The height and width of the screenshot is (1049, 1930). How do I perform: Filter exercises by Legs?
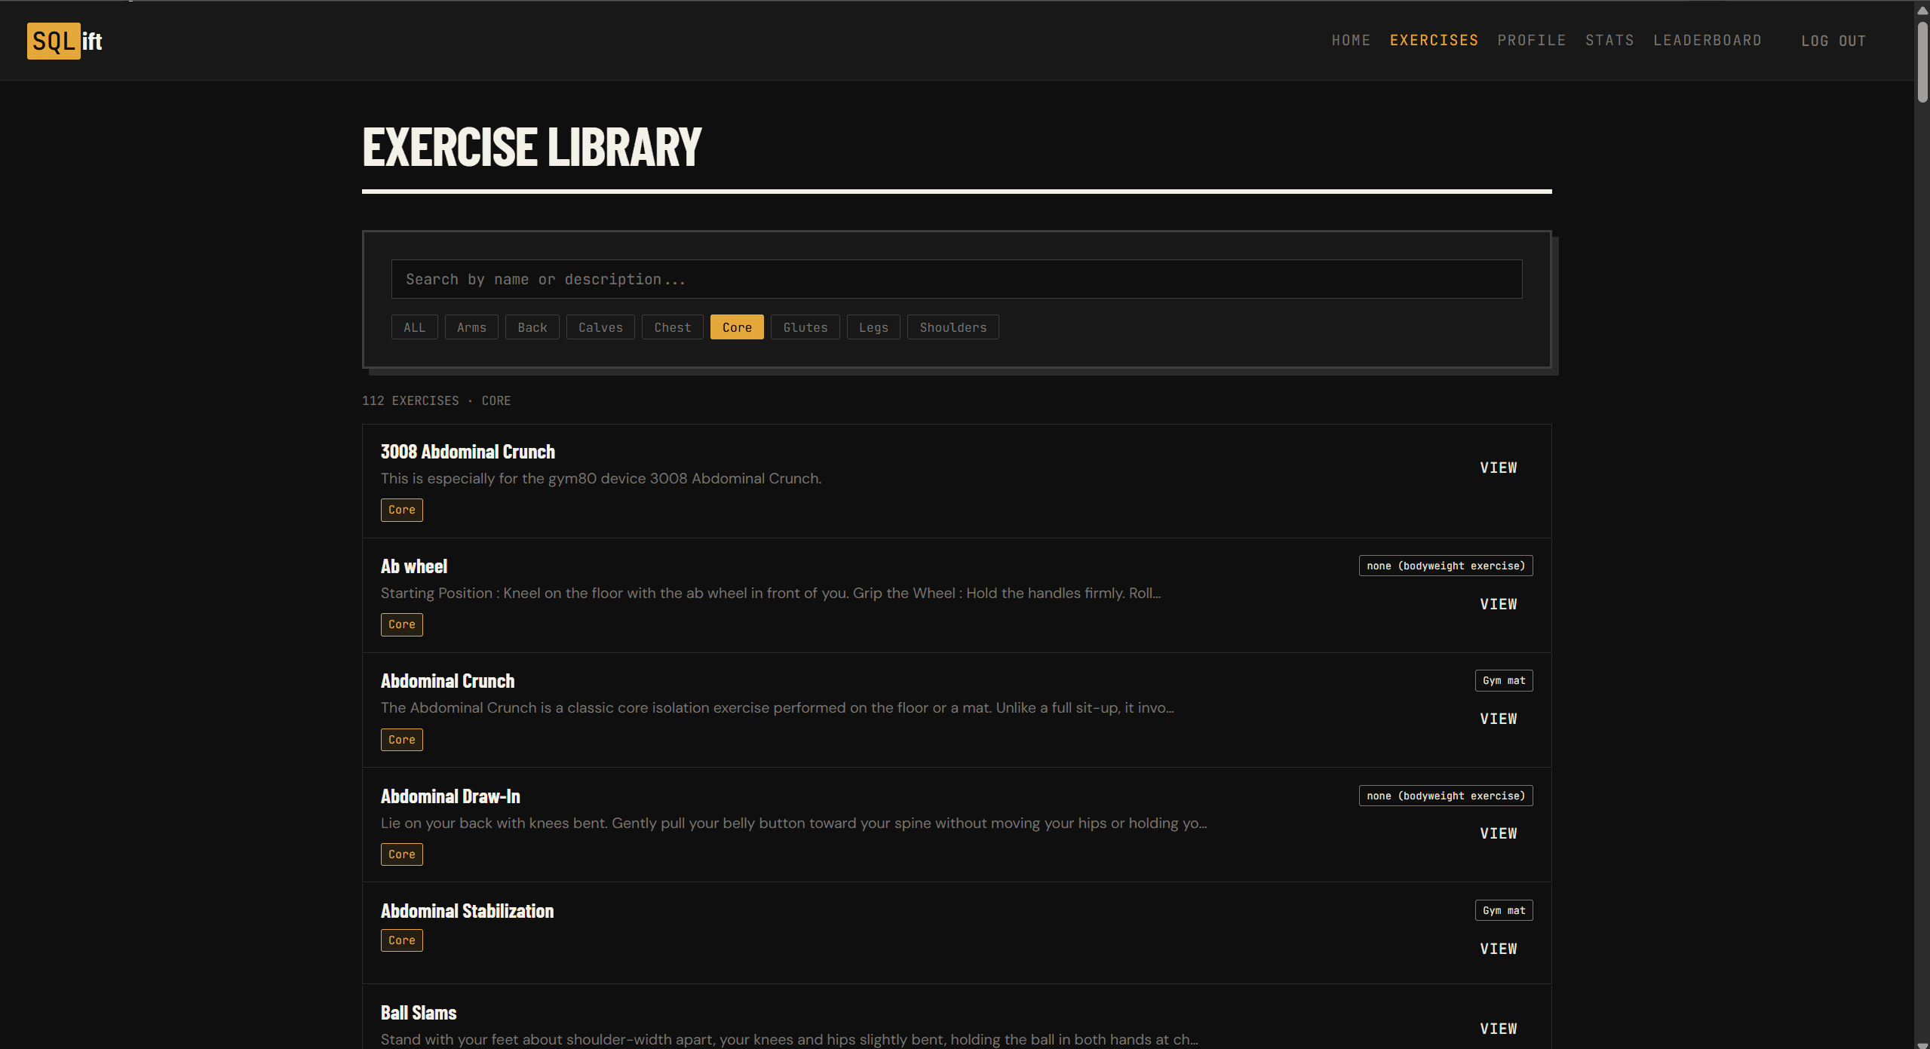[x=873, y=327]
